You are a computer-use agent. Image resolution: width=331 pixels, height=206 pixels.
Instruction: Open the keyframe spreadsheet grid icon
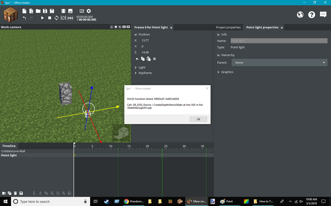coord(154,59)
